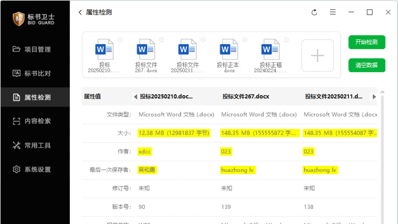Click the back arrow beside 属性检测 title
Screen dimensions: 398x224
pyautogui.click(x=80, y=12)
